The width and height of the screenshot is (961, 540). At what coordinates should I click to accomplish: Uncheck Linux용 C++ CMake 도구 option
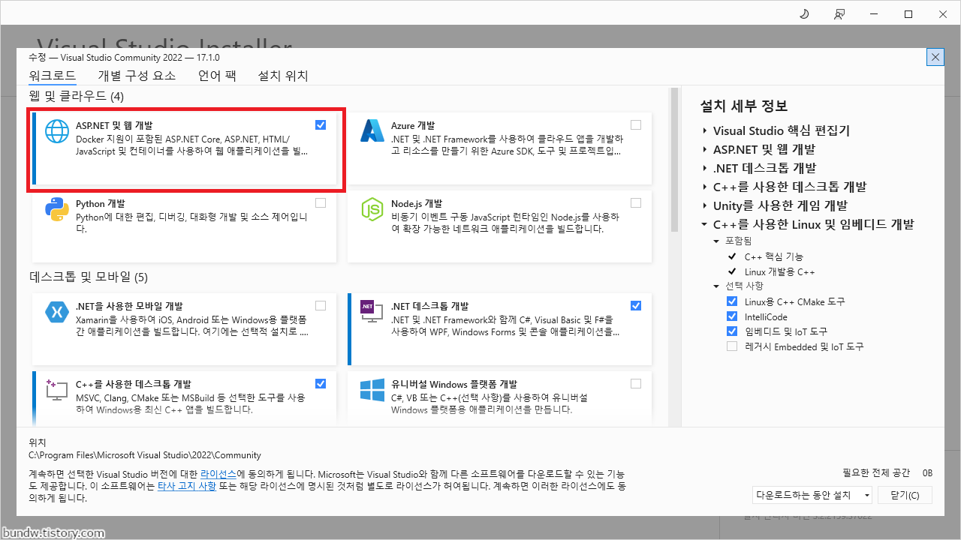point(732,301)
